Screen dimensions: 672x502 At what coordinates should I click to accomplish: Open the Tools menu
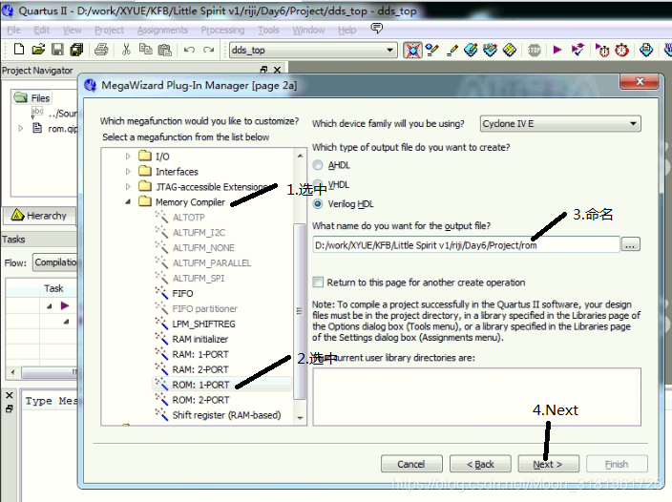[x=268, y=30]
